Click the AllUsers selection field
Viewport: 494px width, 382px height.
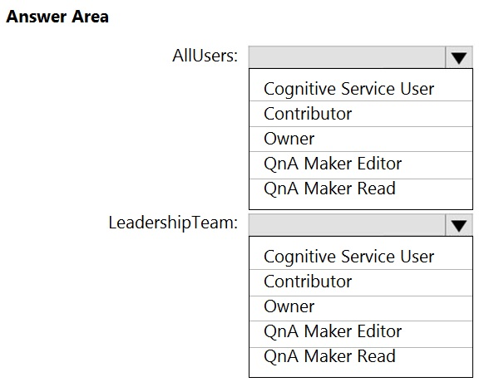click(x=347, y=57)
